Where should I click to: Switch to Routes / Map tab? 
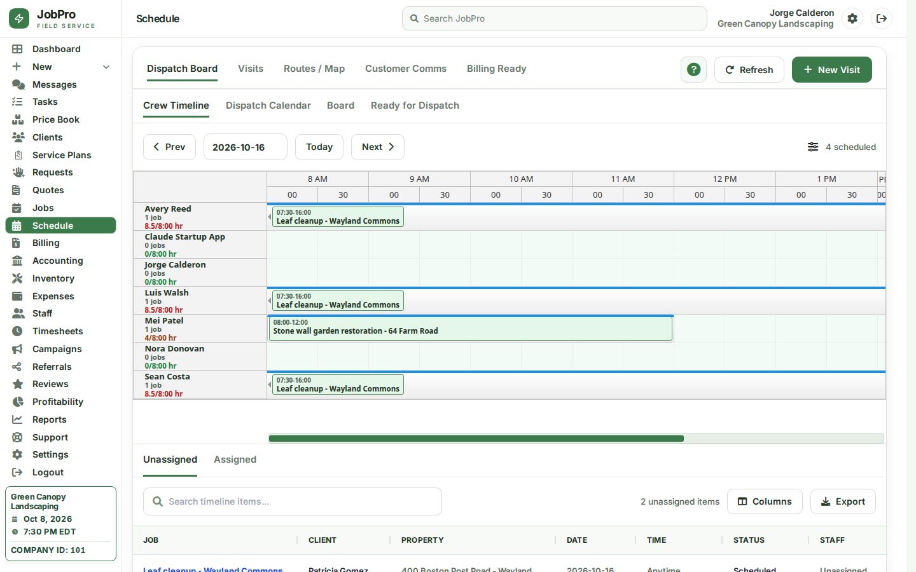click(x=314, y=69)
